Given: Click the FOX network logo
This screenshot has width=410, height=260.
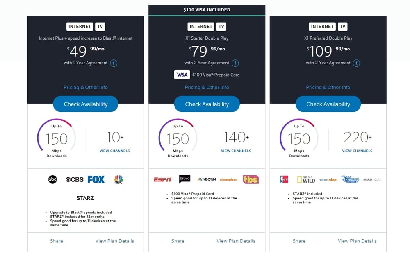Looking at the screenshot, I should tap(96, 179).
